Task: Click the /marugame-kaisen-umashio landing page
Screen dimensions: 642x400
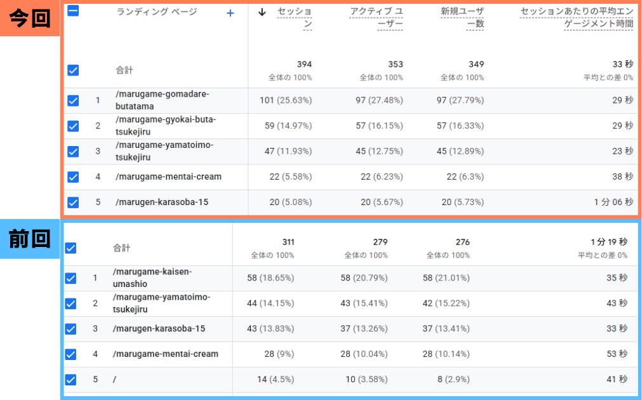Action: (152, 278)
